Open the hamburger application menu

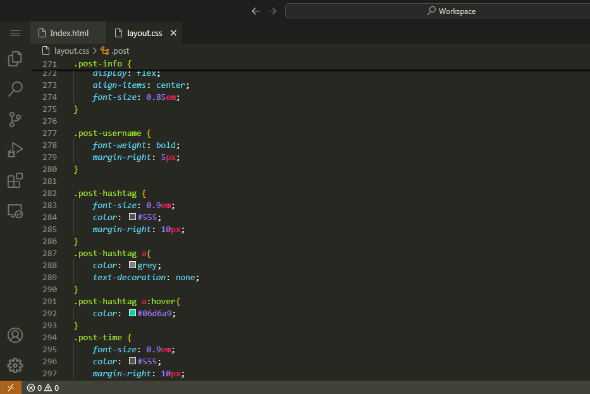pyautogui.click(x=15, y=33)
